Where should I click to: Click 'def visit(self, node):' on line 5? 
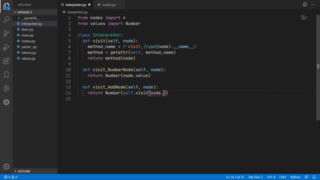(x=110, y=41)
